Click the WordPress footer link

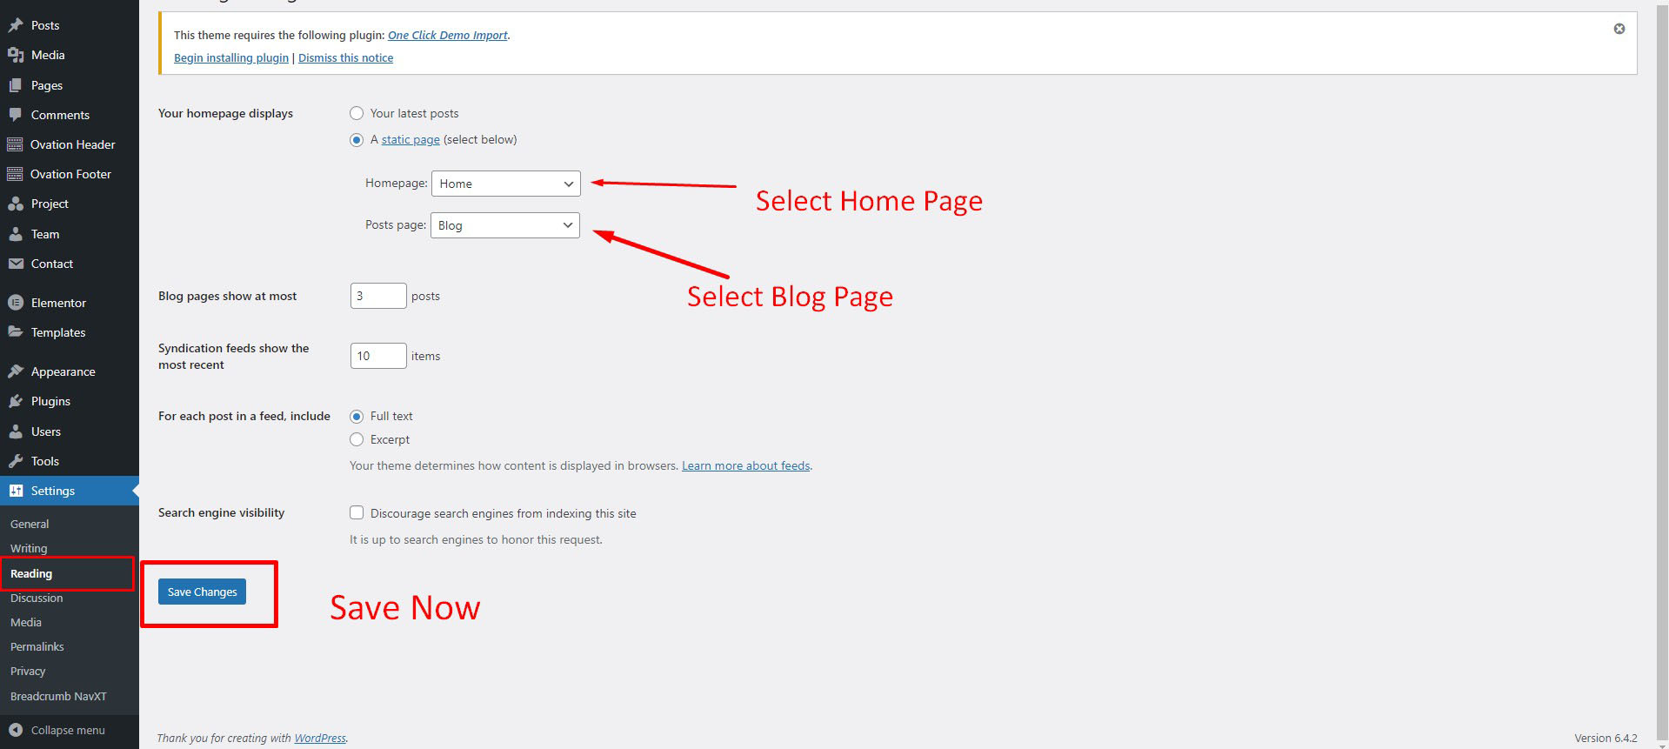[320, 738]
